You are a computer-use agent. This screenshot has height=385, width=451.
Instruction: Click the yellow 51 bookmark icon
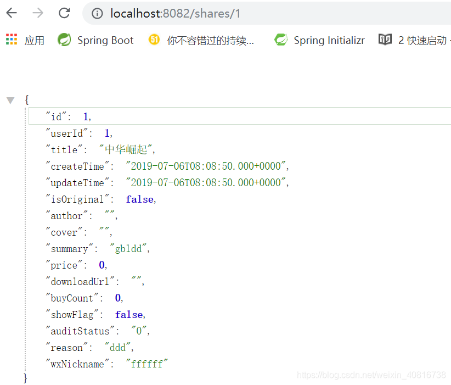point(154,40)
